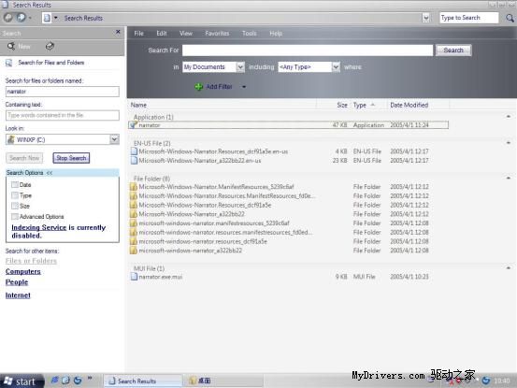This screenshot has width=517, height=388.
Task: Collapse the Application (1) group
Action: 509,116
